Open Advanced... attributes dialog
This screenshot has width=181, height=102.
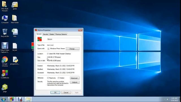coord(75,78)
